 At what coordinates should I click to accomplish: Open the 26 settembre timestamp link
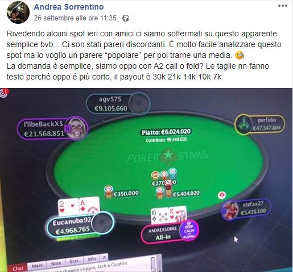(x=75, y=18)
